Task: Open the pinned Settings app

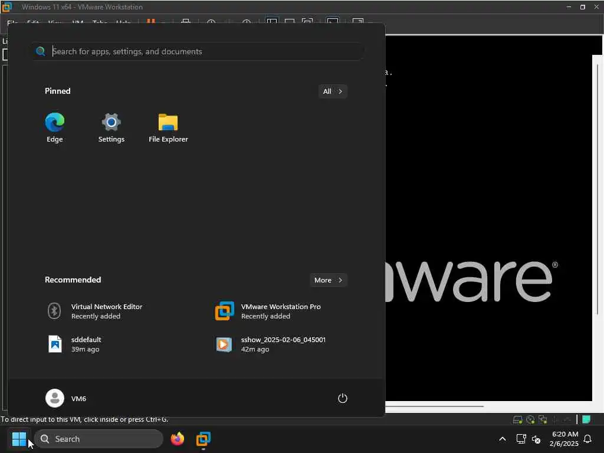Action: point(111,128)
